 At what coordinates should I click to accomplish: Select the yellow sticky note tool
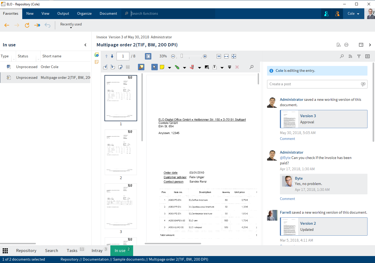point(162,67)
